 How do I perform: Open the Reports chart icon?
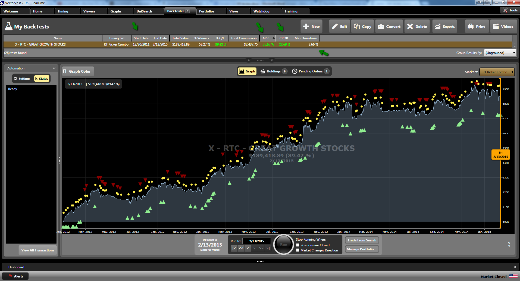437,27
